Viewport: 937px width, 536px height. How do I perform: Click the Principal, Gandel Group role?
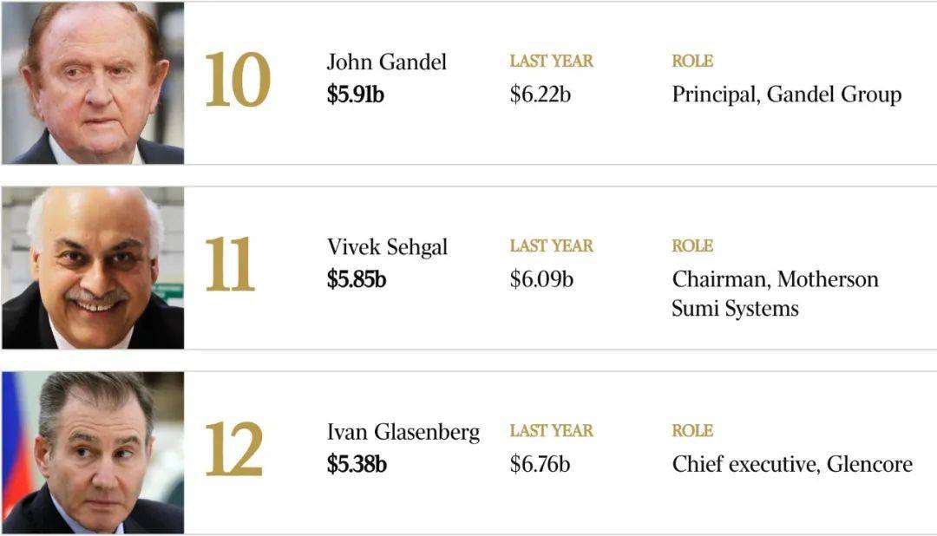786,95
